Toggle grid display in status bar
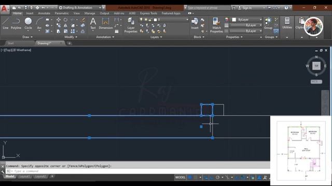Viewport: 332px width, 186px height. pos(190,177)
